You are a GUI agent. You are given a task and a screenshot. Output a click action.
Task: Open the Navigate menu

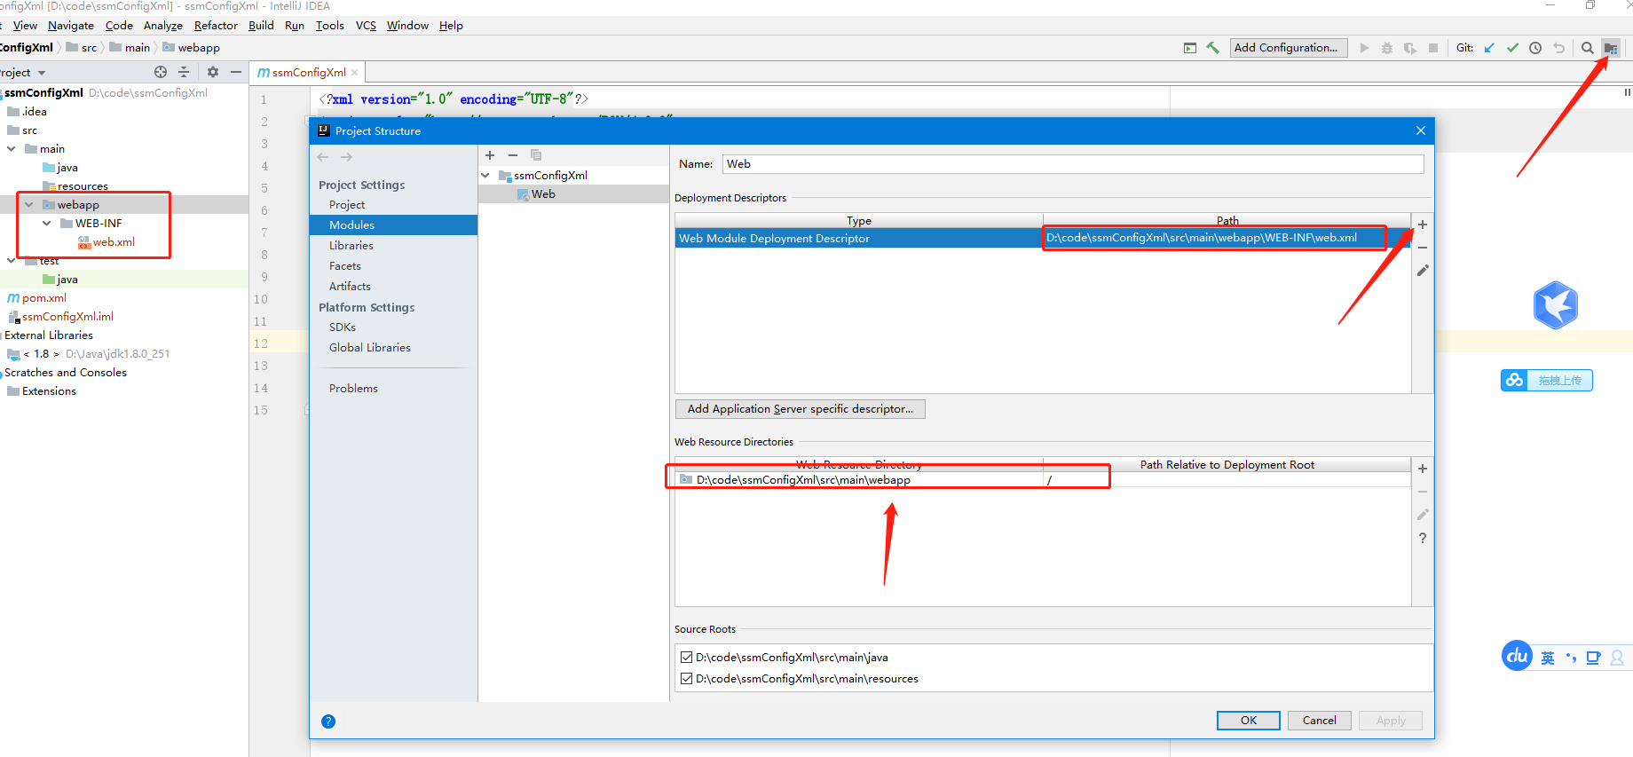click(x=71, y=26)
